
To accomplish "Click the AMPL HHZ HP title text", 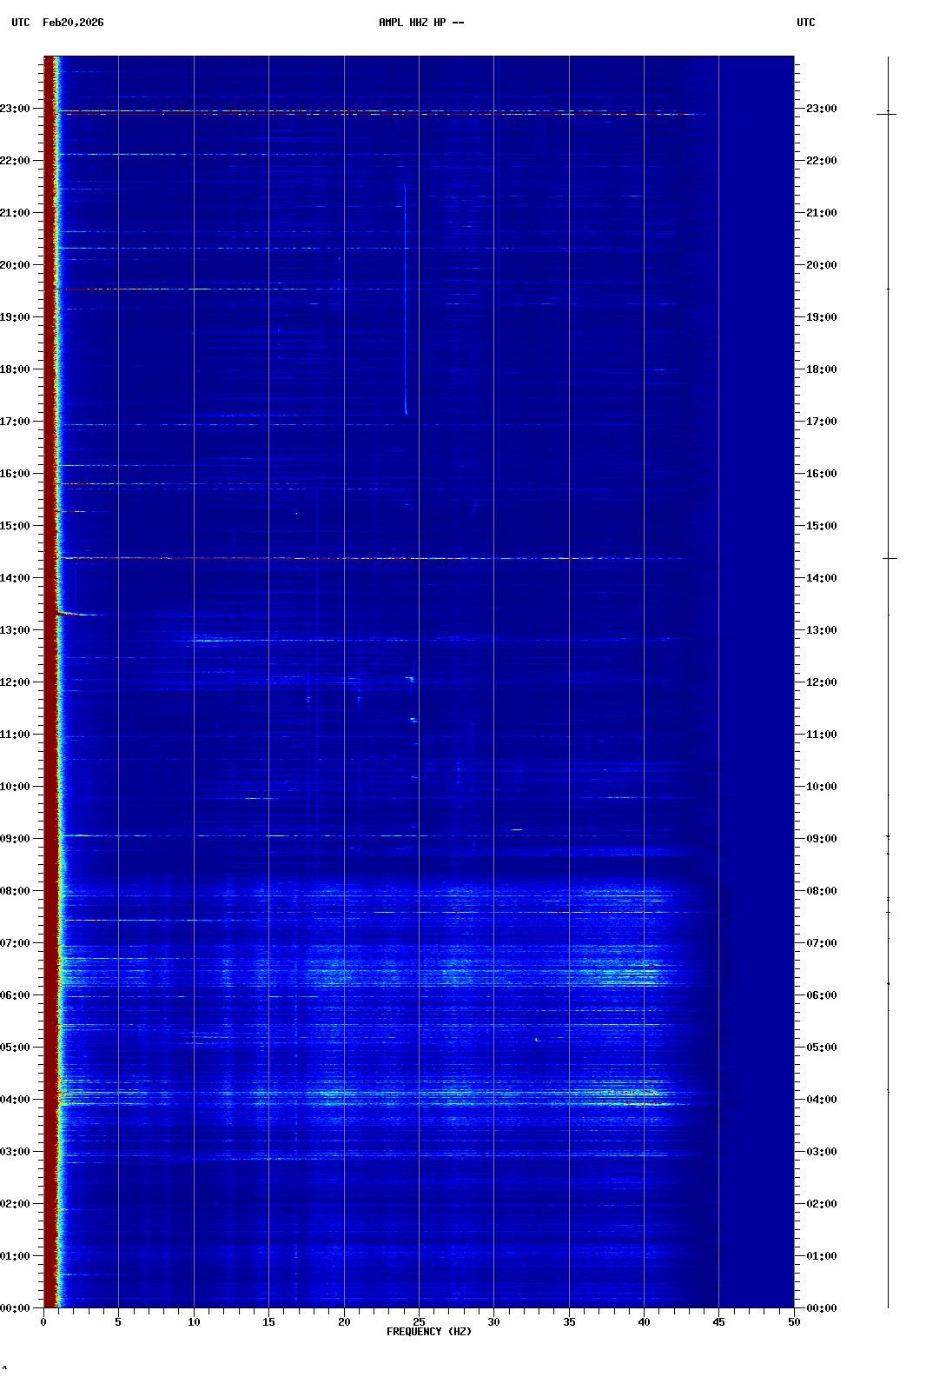I will (420, 23).
